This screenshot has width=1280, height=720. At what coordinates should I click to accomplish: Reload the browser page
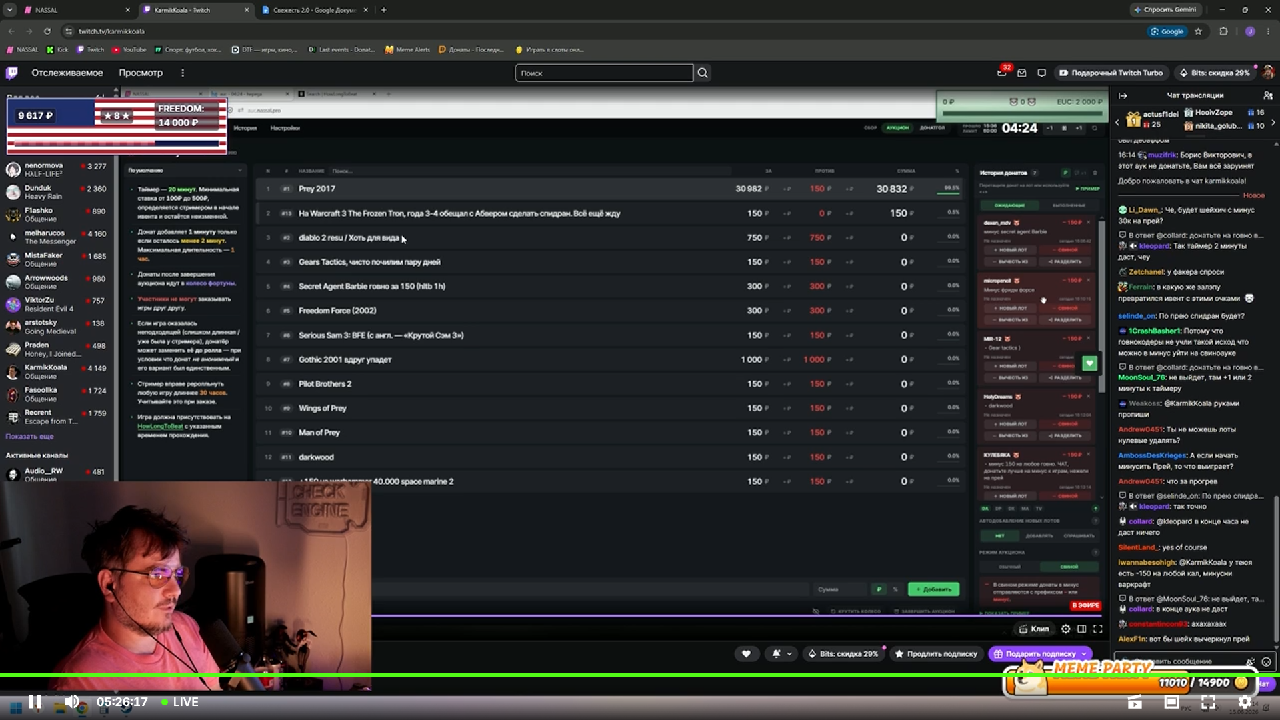[x=47, y=31]
